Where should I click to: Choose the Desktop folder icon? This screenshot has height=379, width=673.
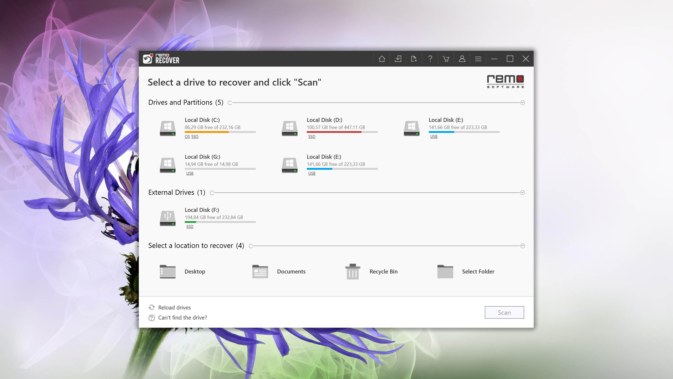(x=168, y=271)
